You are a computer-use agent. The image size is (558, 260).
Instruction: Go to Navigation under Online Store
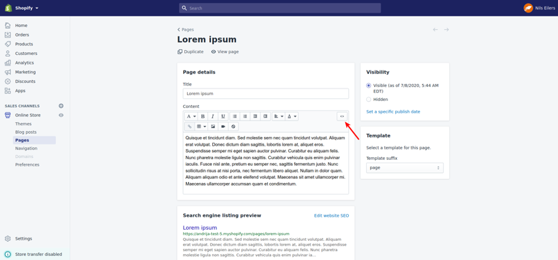coord(26,148)
